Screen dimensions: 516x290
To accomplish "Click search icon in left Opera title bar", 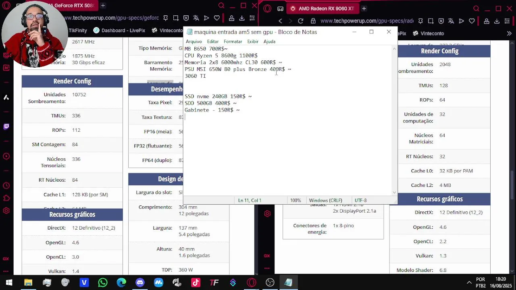I will click(x=221, y=6).
